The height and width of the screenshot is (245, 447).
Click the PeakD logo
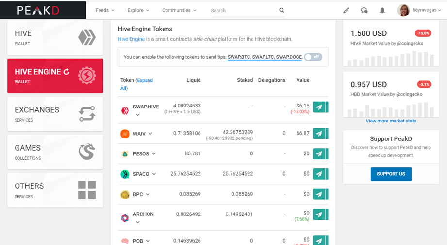[x=38, y=11]
